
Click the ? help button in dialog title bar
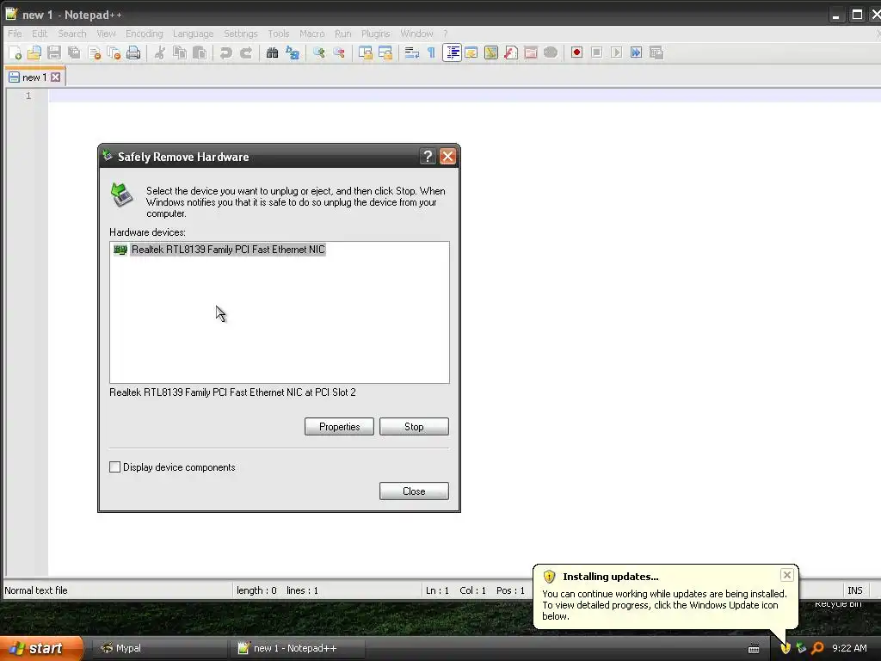coord(428,157)
